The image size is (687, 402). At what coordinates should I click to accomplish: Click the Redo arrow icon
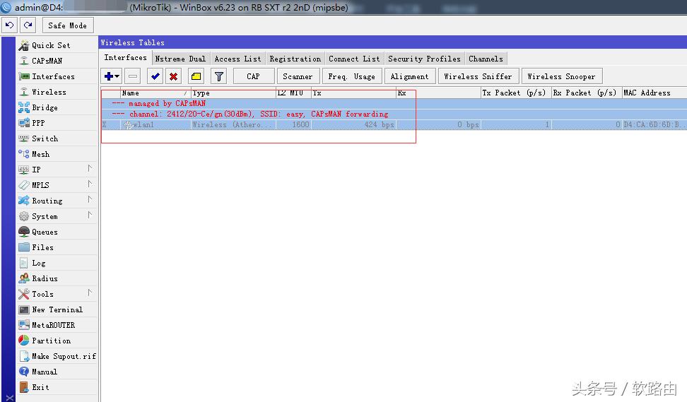[x=28, y=25]
